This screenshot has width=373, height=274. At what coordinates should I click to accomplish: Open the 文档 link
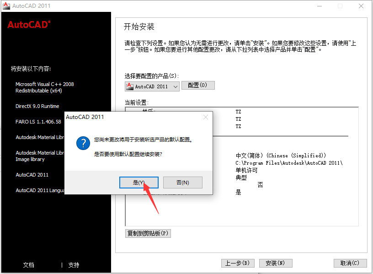tap(28, 265)
